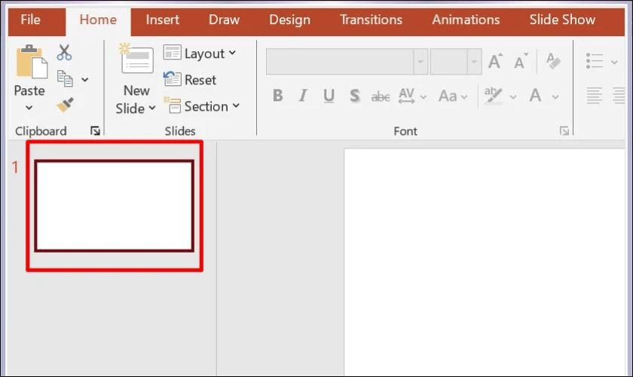Open the Animations tab
The height and width of the screenshot is (377, 633).
(466, 20)
